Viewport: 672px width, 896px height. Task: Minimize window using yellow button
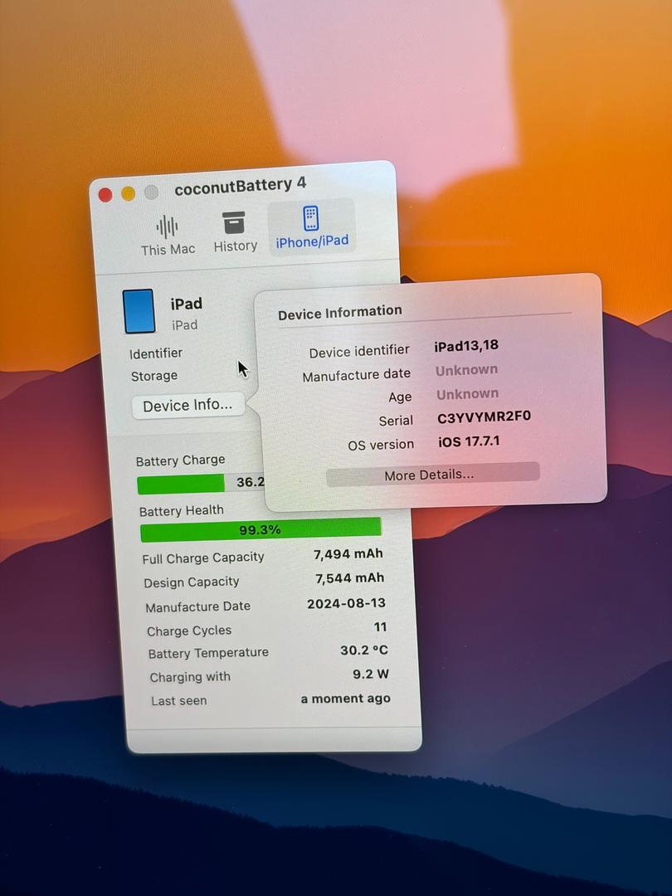pyautogui.click(x=128, y=193)
